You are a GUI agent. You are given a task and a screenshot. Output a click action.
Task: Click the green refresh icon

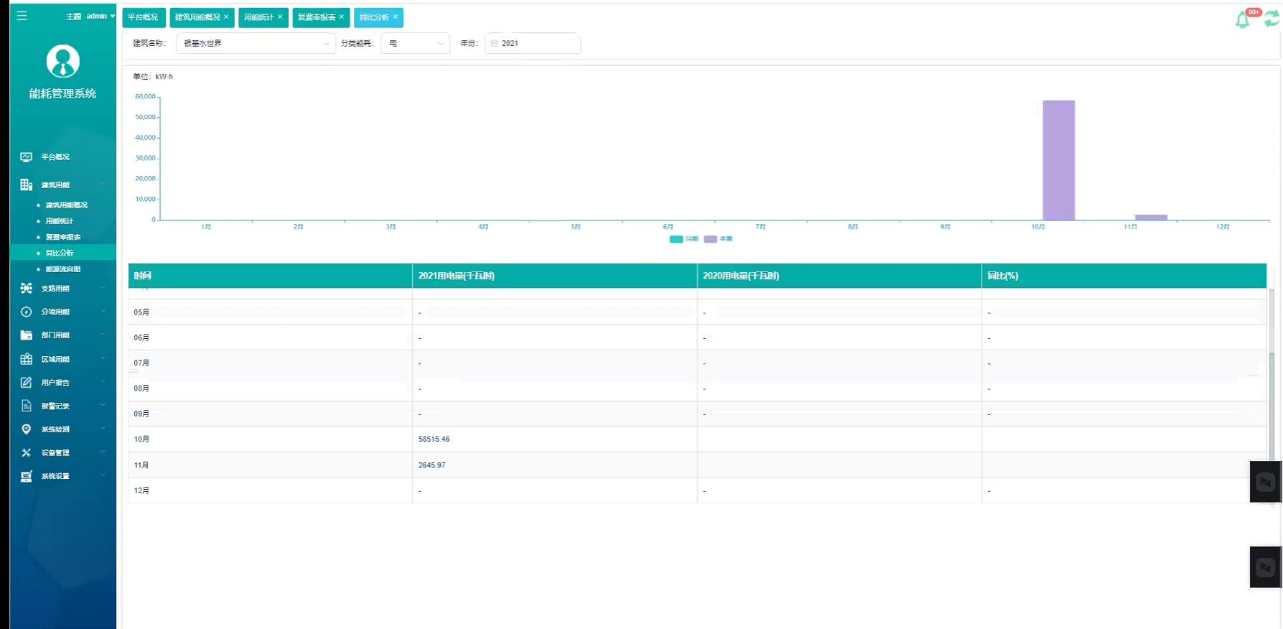pyautogui.click(x=1271, y=19)
